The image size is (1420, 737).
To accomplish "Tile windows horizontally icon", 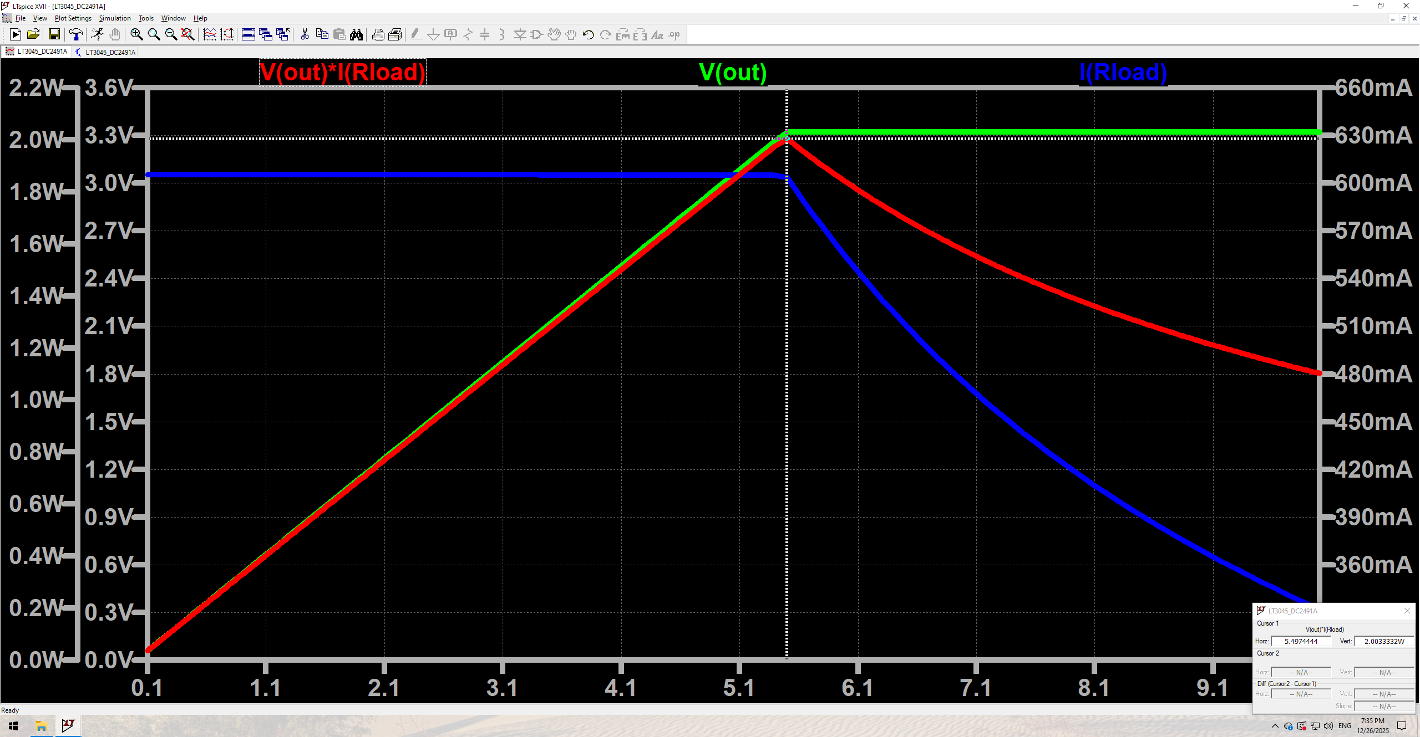I will tap(248, 35).
